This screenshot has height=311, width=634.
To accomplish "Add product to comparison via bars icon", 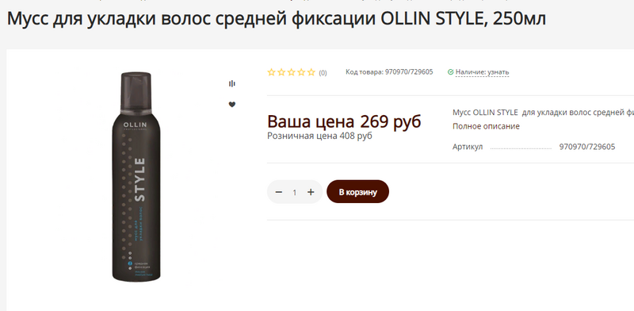I will pos(231,83).
